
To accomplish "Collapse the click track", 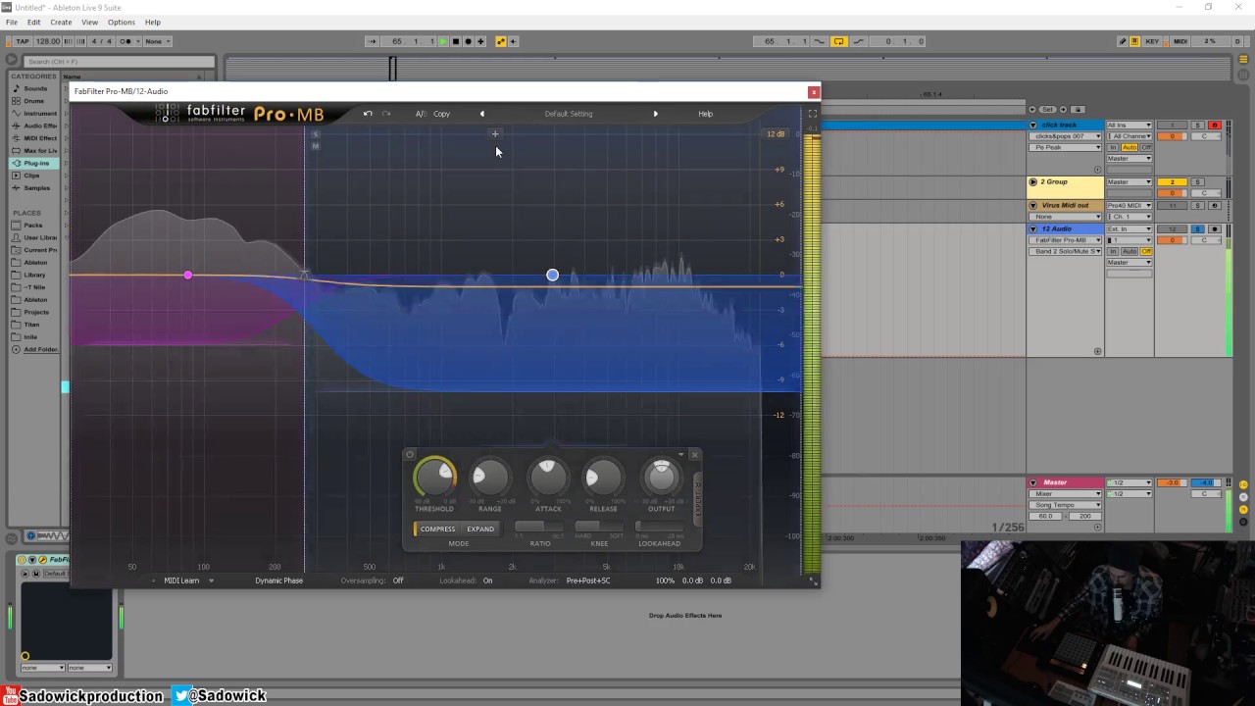I will [x=1032, y=126].
